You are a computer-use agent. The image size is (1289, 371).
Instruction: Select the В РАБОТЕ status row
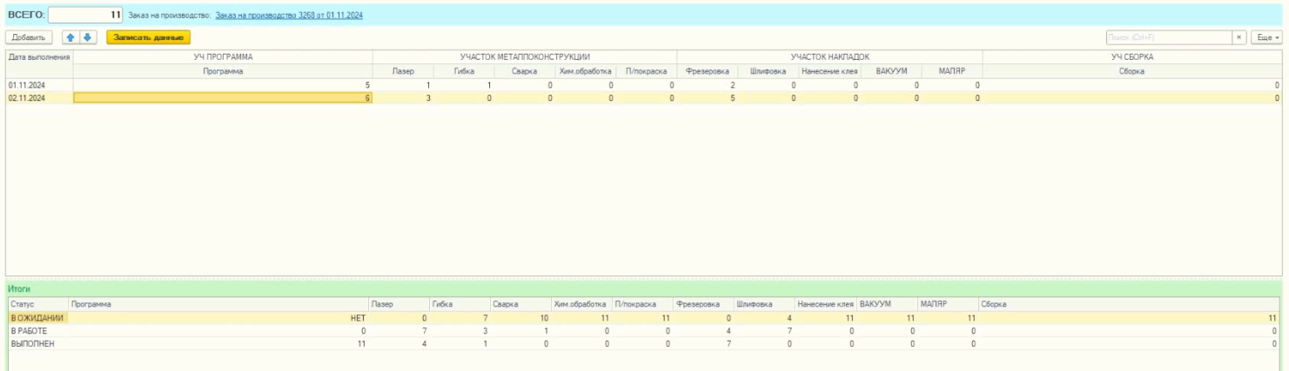[x=35, y=331]
